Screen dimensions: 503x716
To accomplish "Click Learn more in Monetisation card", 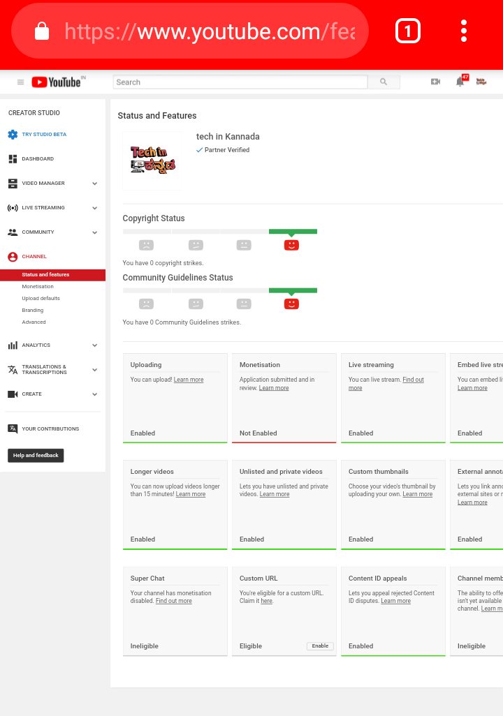I will [x=274, y=388].
